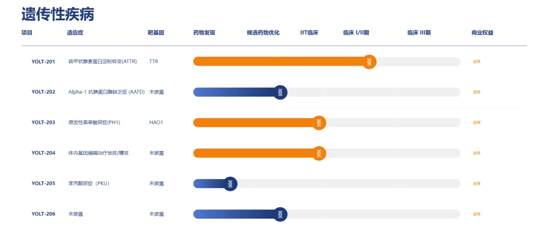Click the DNA icon on YOLT-205 progress bar
This screenshot has width=535, height=228.
pos(230,184)
